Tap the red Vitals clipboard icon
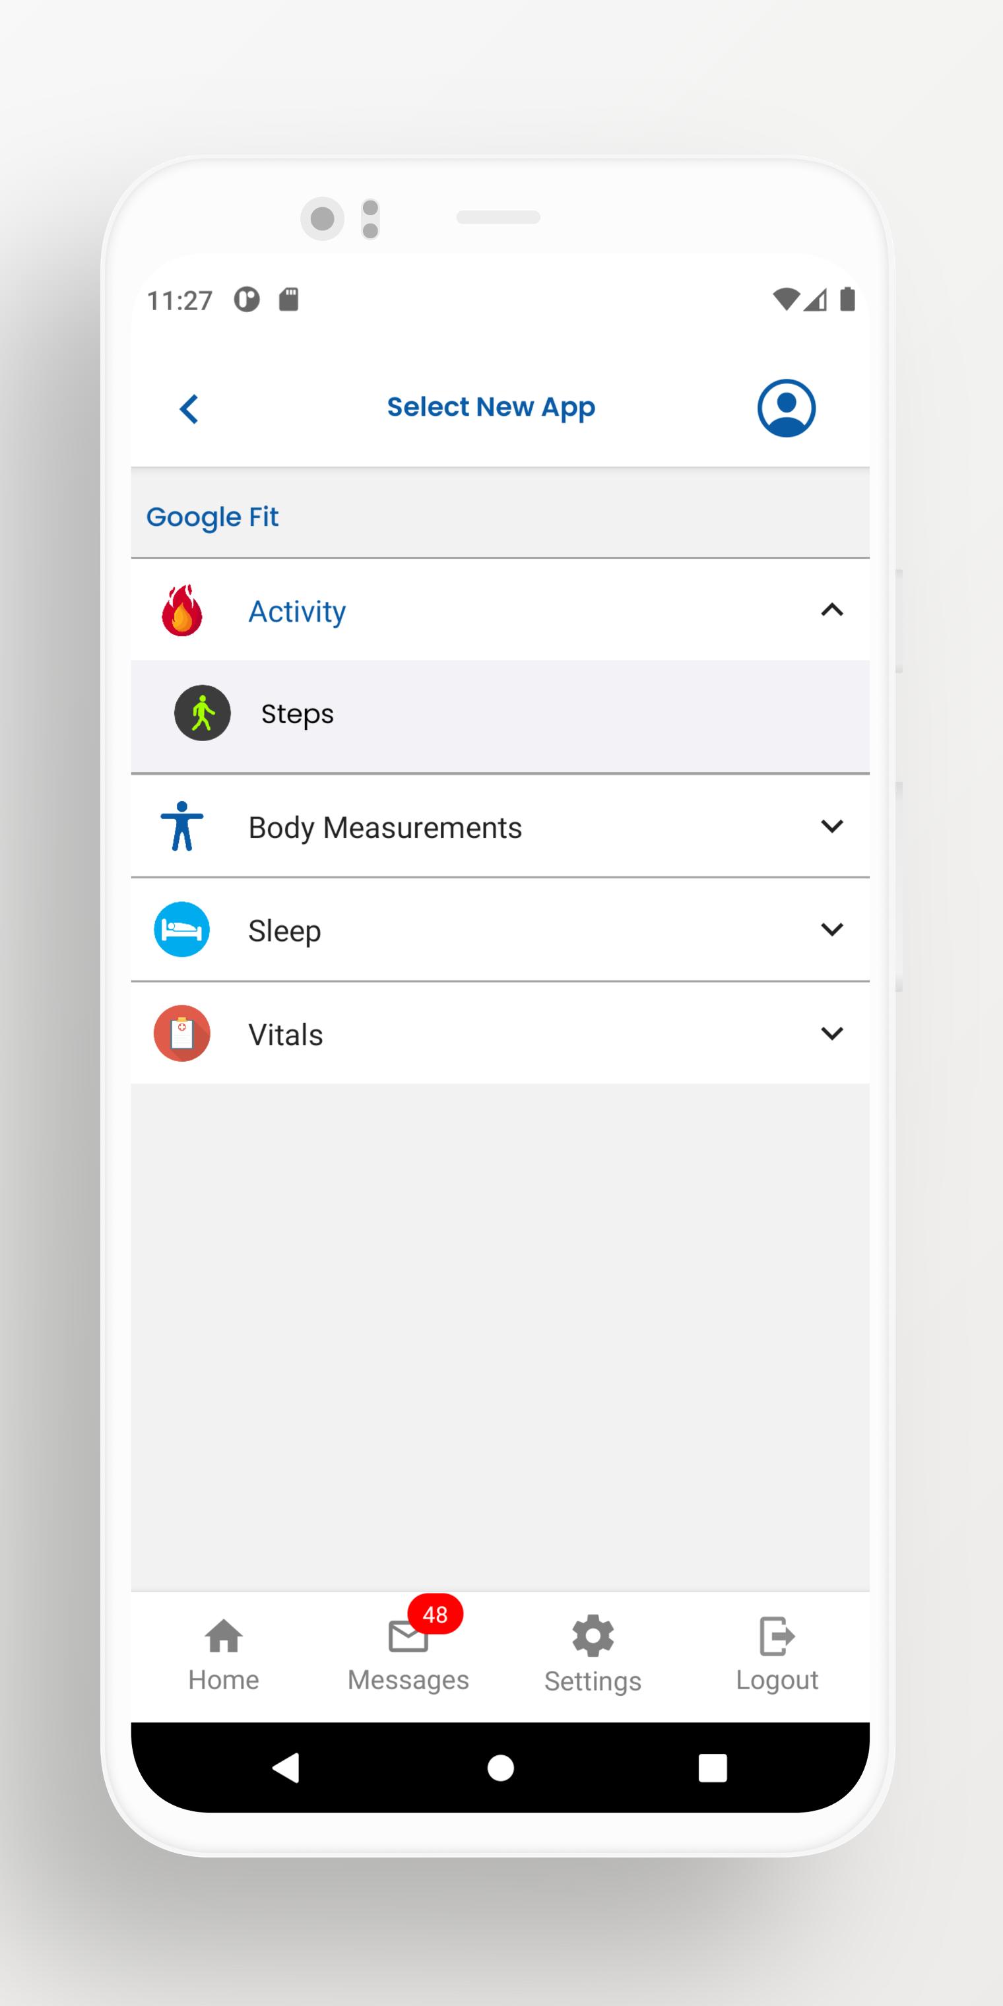The width and height of the screenshot is (1003, 2006). (x=182, y=1033)
